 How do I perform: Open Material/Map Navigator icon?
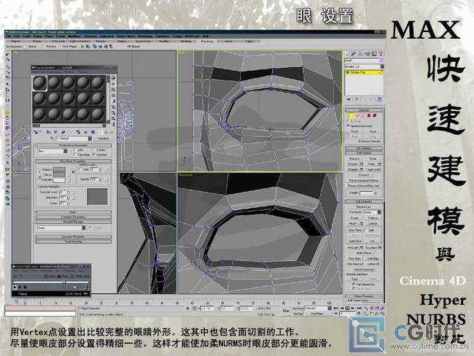click(113, 124)
